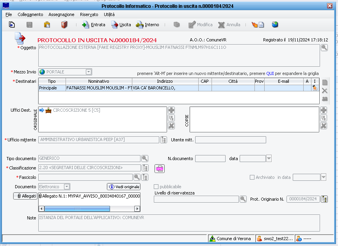The image size is (338, 246).
Task: Click the XML icon next to Classificazione
Action: click(160, 168)
